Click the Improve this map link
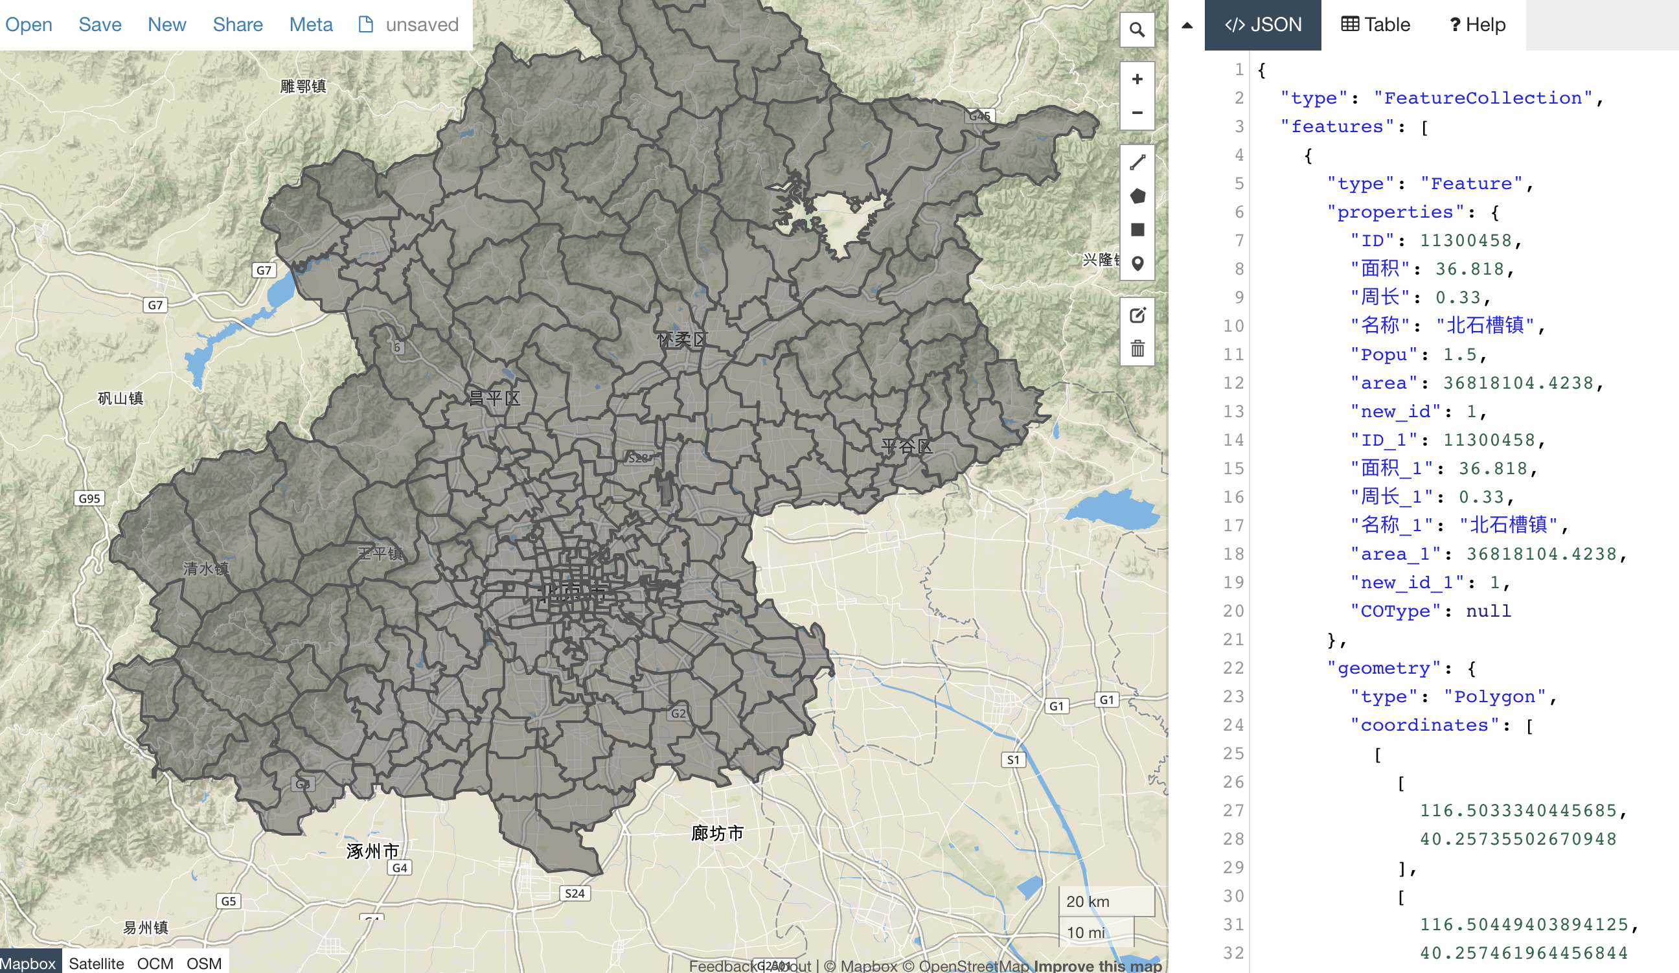This screenshot has width=1679, height=973. (1097, 966)
